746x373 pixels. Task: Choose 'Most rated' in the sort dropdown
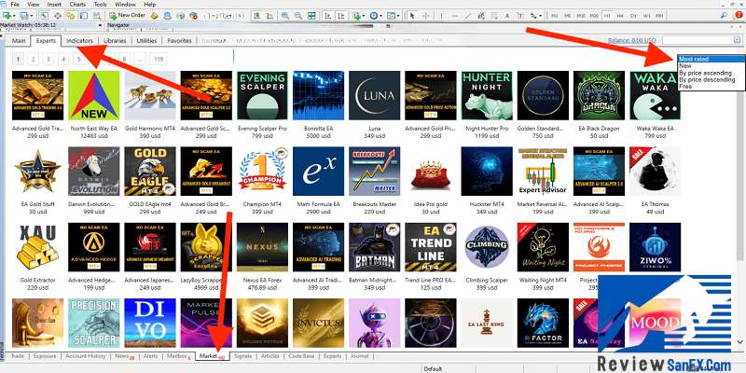pyautogui.click(x=711, y=59)
